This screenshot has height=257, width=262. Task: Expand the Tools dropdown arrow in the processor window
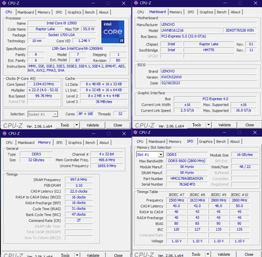pyautogui.click(x=78, y=125)
